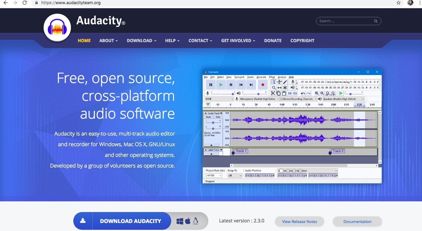Click the COPYRIGHT nav link
This screenshot has width=422, height=231.
point(302,41)
